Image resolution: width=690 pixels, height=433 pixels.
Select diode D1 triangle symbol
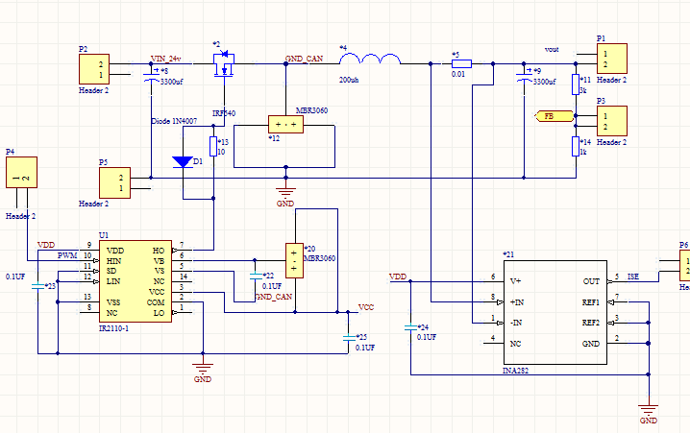click(183, 161)
